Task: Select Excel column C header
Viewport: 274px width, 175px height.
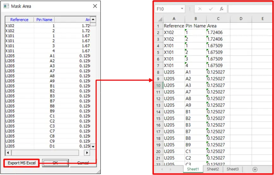Action: point(218,19)
